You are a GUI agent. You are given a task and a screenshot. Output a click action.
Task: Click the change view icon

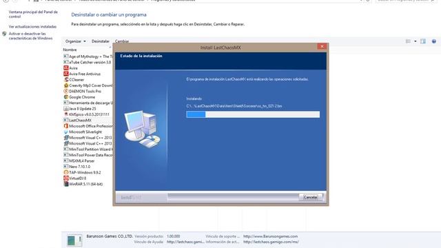tap(408, 41)
